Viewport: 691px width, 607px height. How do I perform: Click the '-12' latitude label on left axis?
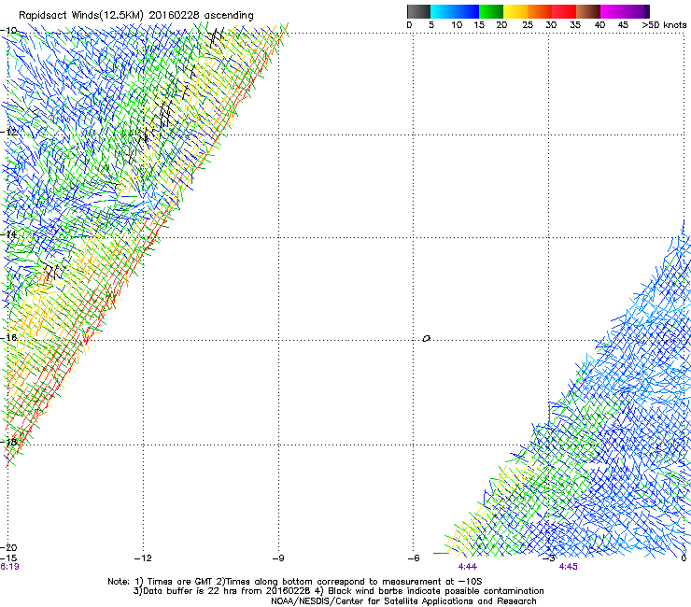[x=9, y=132]
